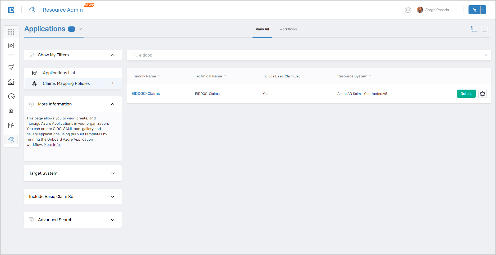Open the gauge dashboard sidebar icon
The width and height of the screenshot is (496, 255).
click(x=11, y=96)
